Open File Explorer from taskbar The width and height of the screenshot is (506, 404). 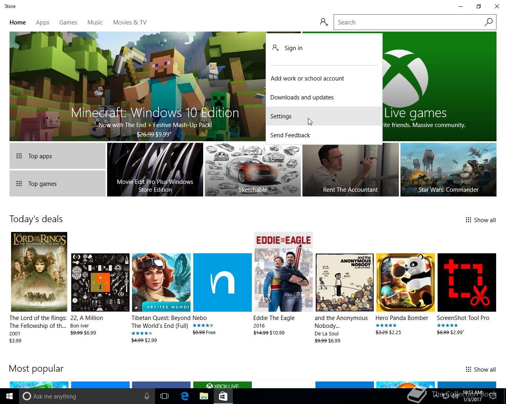point(204,396)
